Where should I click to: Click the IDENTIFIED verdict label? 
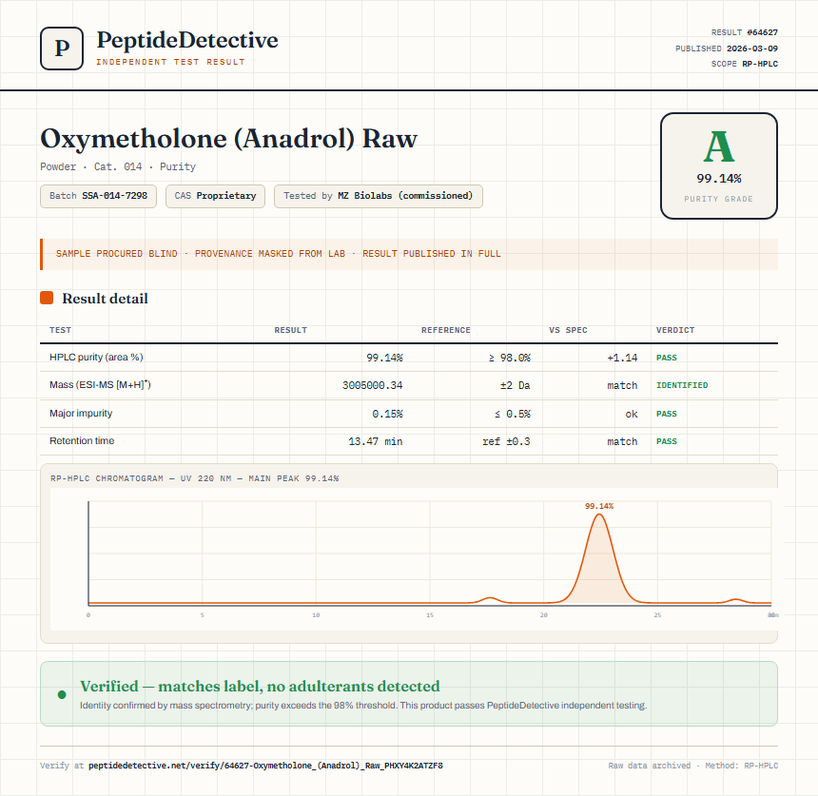(x=682, y=385)
